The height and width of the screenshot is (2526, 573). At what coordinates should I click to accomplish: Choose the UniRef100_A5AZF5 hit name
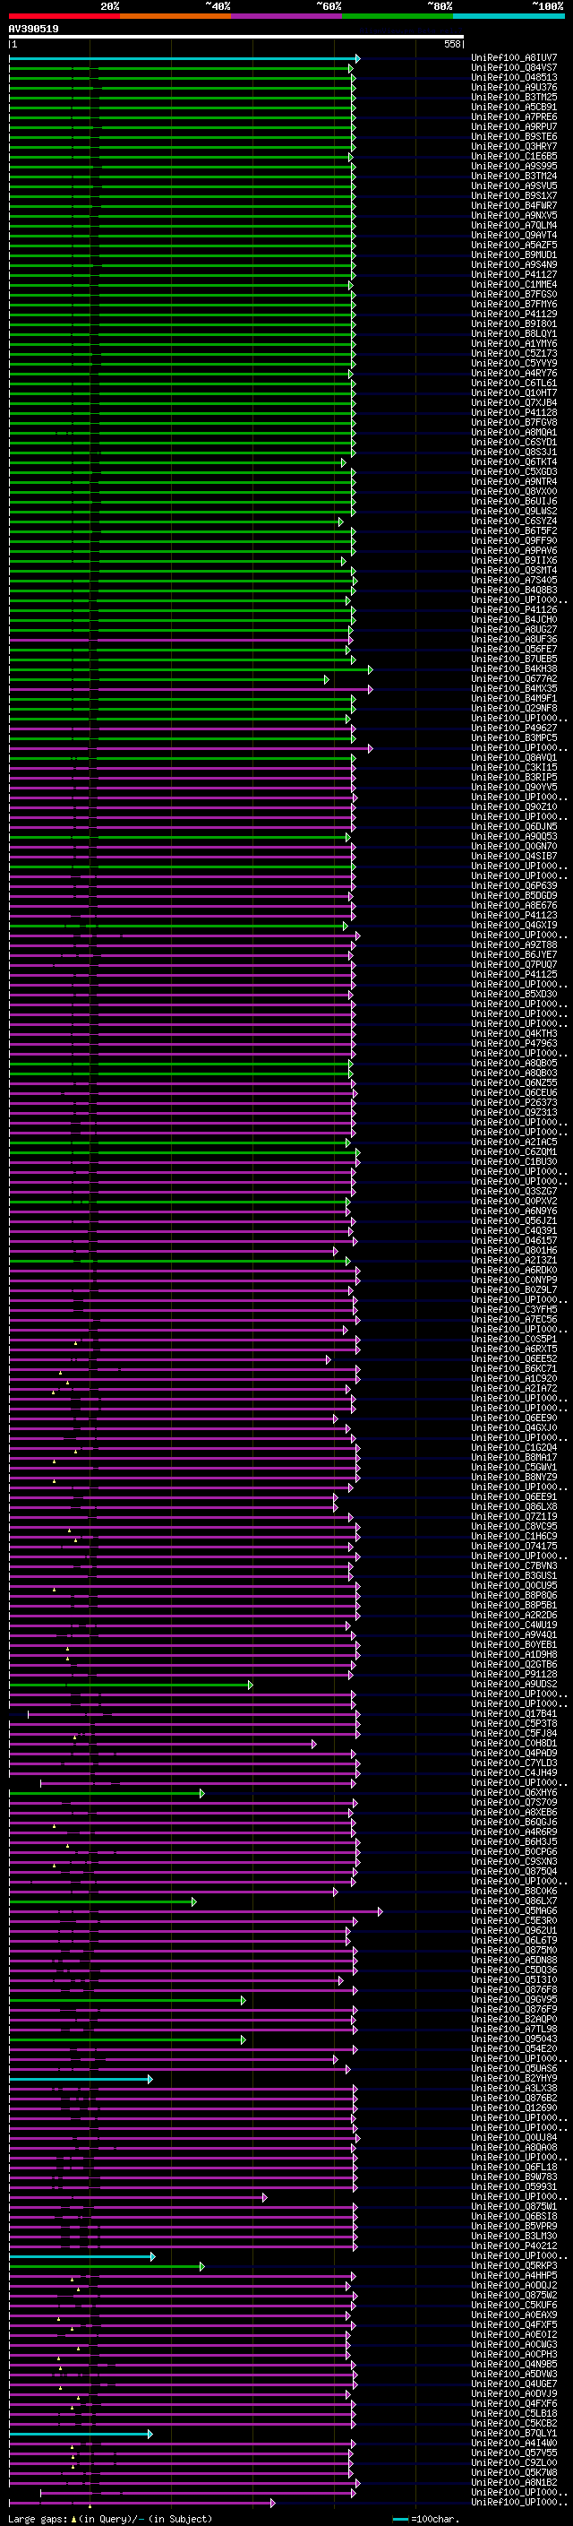(514, 246)
